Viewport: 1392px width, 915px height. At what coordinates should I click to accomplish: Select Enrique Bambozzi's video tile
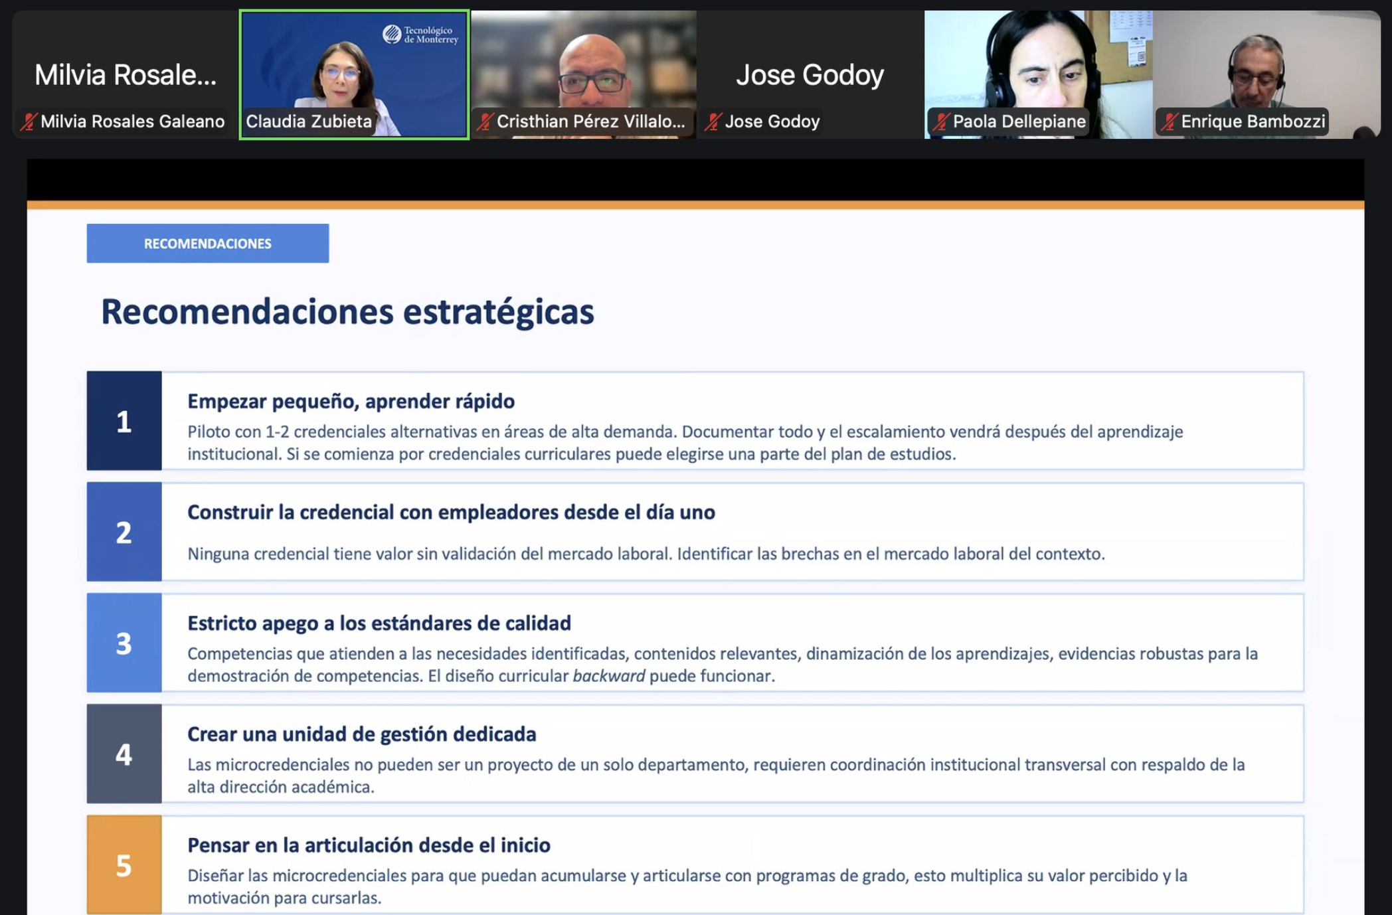pos(1266,74)
